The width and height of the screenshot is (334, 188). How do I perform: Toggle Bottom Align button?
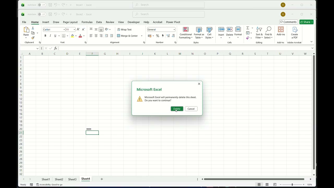pyautogui.click(x=101, y=30)
